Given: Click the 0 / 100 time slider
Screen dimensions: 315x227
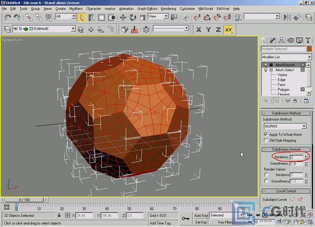Looking at the screenshot, I should coord(24,199).
